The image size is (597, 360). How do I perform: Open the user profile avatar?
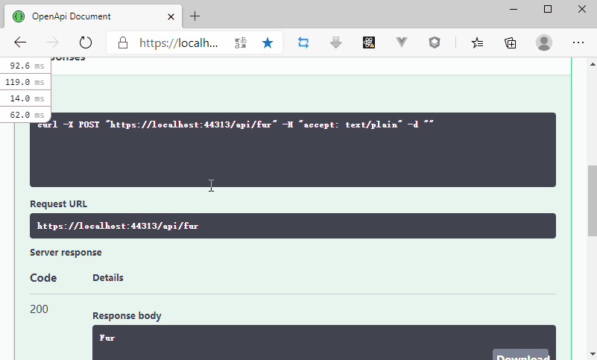coord(544,42)
